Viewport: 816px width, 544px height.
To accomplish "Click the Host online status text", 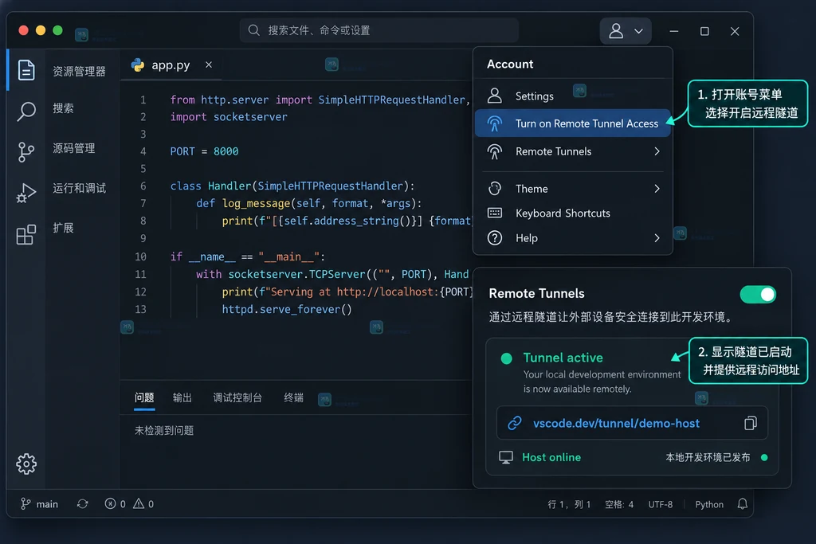I will 551,457.
